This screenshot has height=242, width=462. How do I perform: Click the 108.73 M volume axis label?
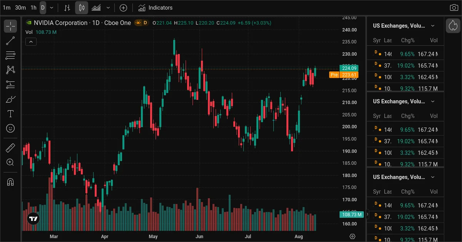(x=352, y=214)
